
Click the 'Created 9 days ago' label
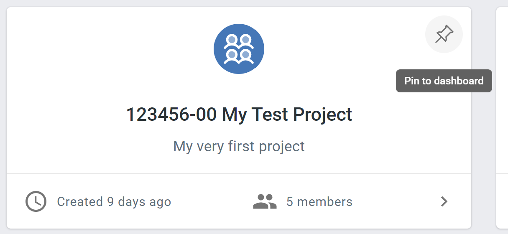click(x=114, y=202)
